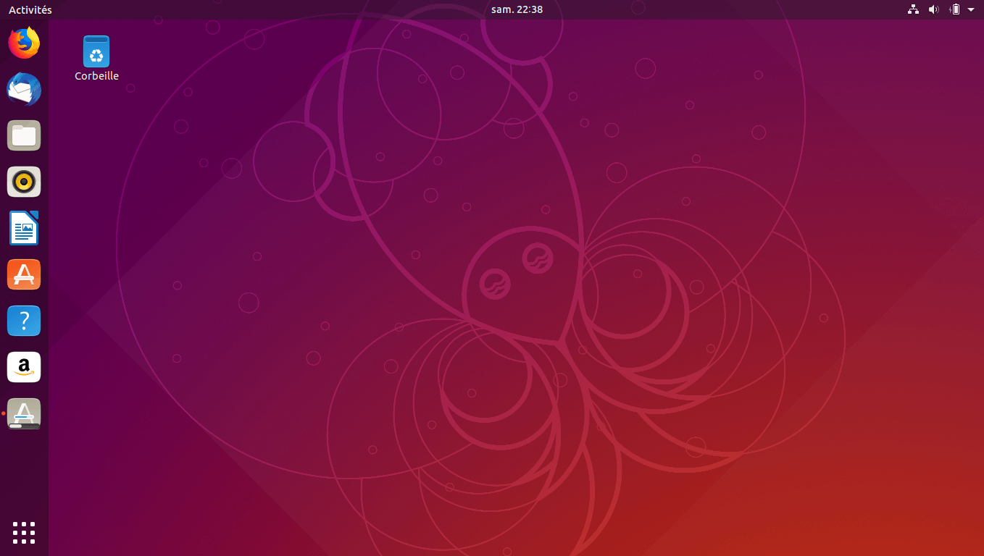The height and width of the screenshot is (556, 984).
Task: Open Thunderbird mail client
Action: tap(24, 89)
